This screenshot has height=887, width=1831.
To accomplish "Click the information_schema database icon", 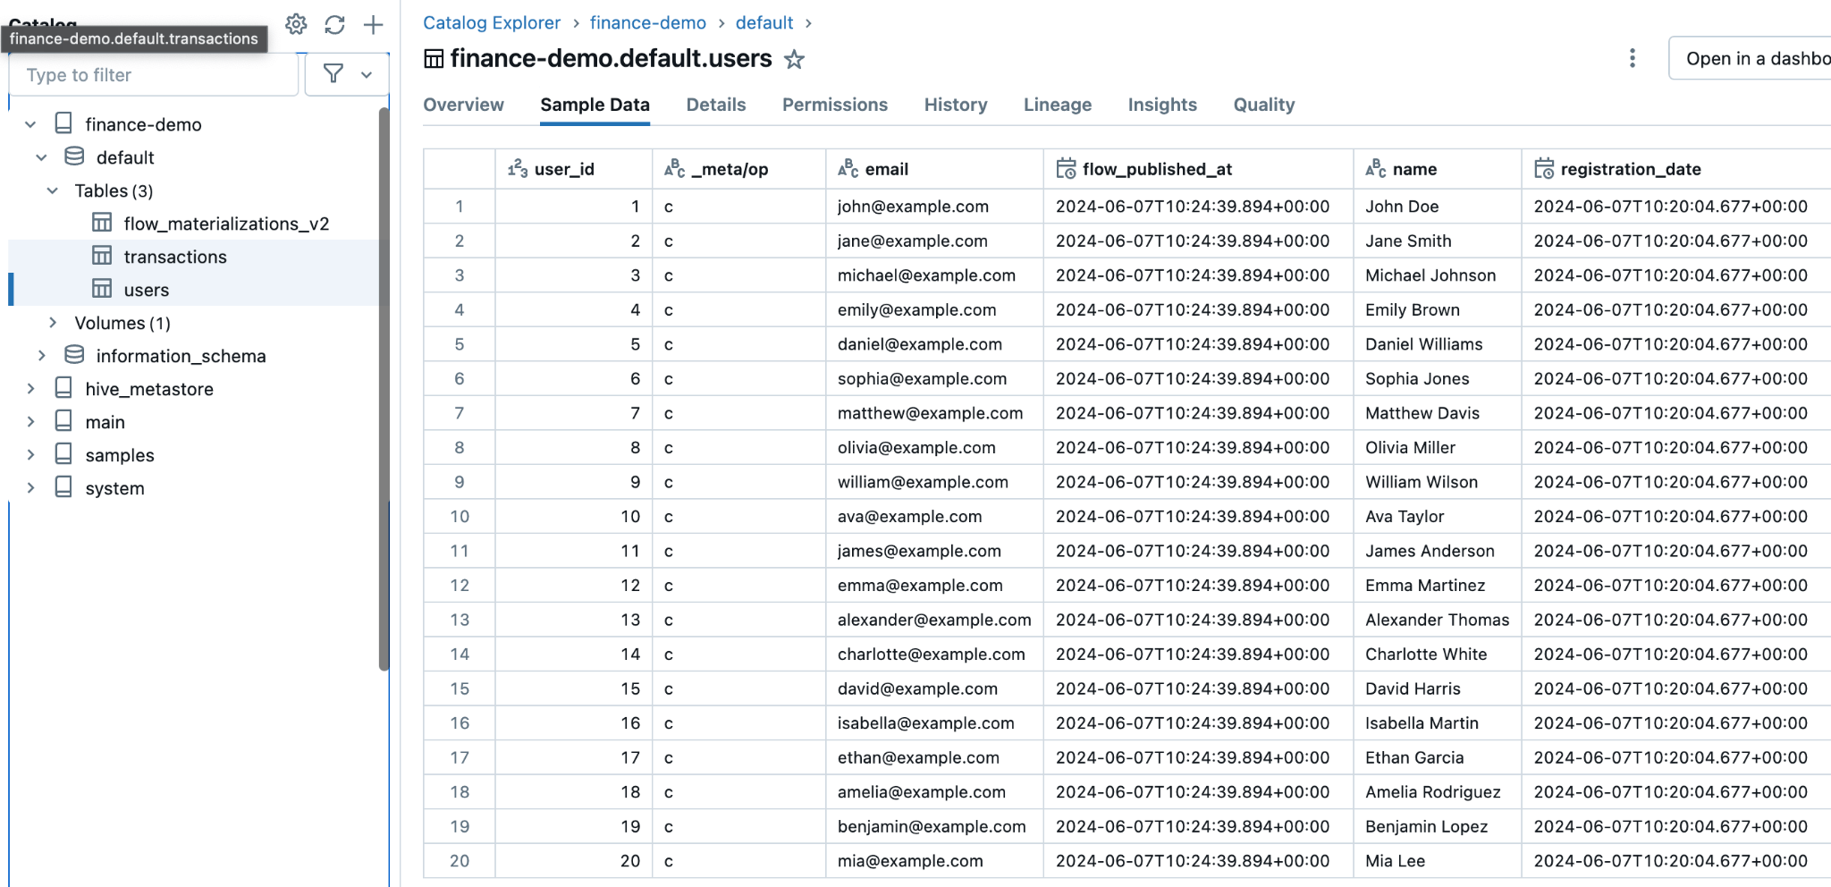I will [75, 355].
